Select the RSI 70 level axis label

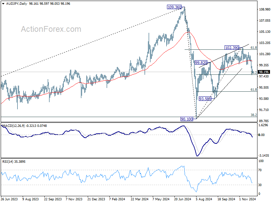(x=260, y=170)
